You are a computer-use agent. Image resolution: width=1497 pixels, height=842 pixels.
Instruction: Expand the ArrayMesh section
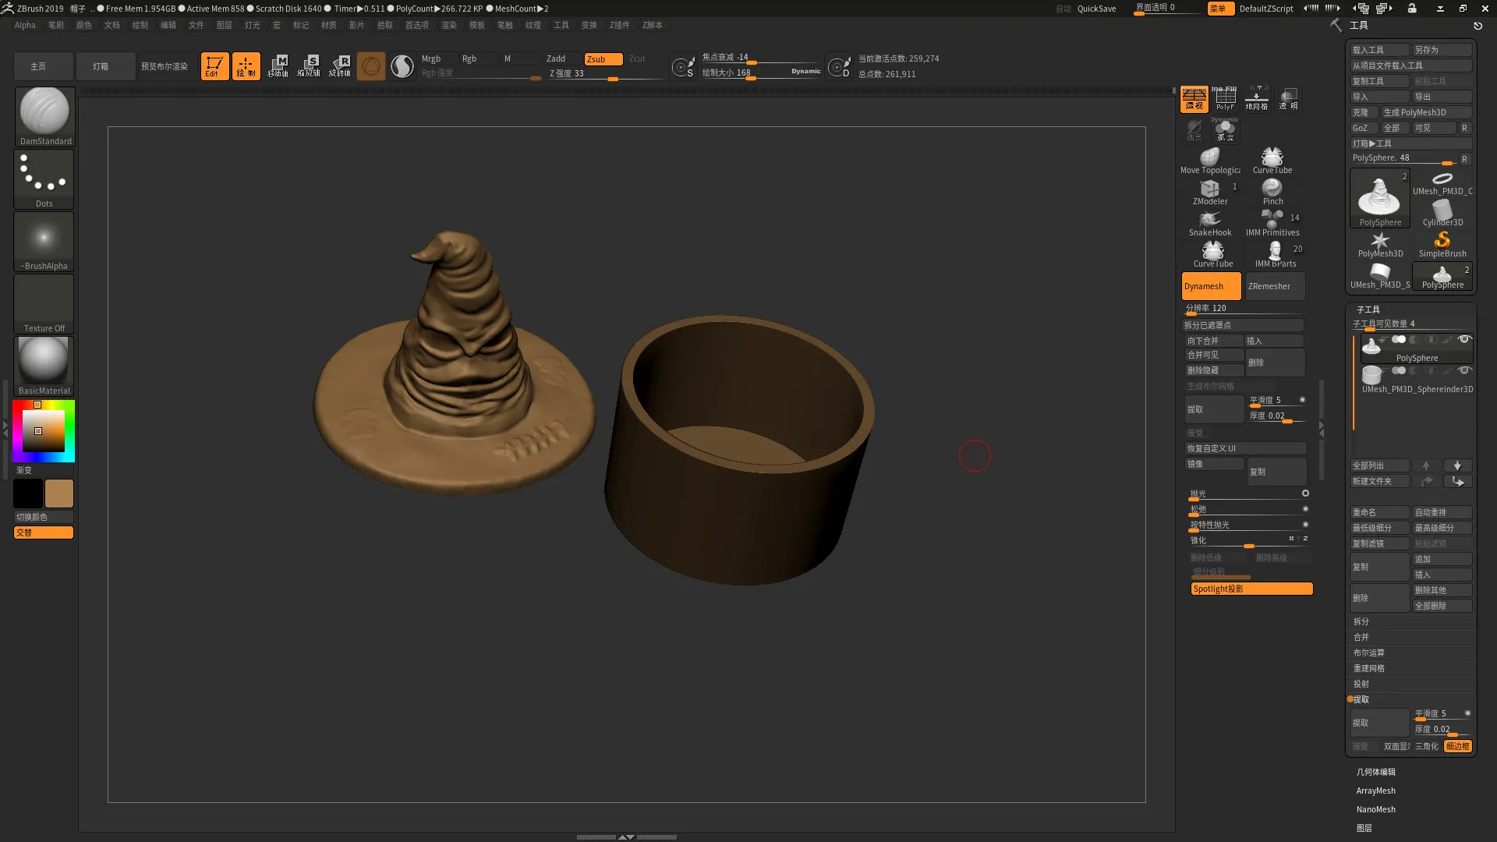[1375, 791]
